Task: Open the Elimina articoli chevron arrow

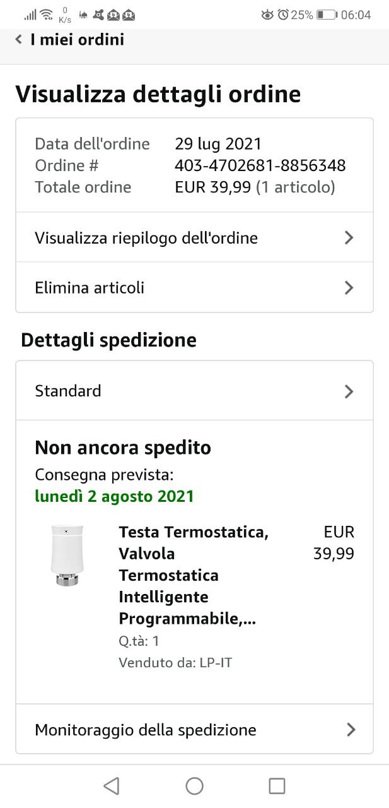Action: 349,288
